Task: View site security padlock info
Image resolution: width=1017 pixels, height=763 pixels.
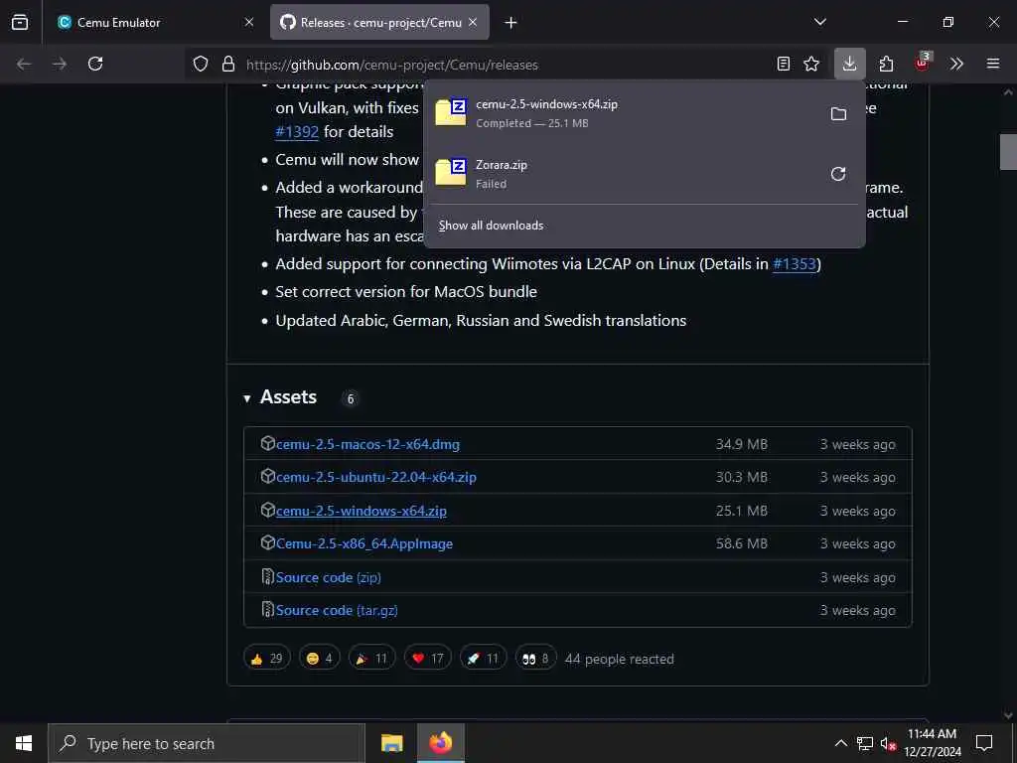Action: click(x=227, y=65)
